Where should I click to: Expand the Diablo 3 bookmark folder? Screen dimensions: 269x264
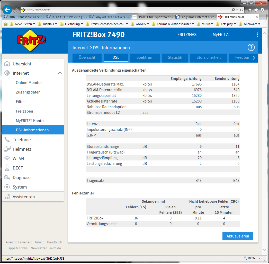pos(48,24)
